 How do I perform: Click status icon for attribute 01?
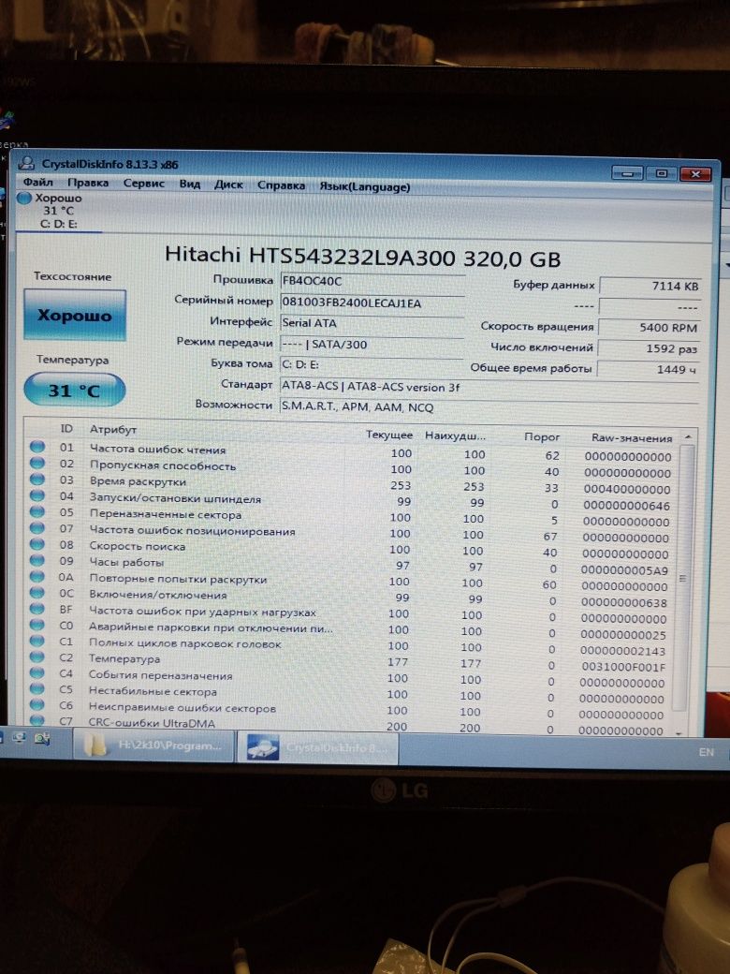[x=37, y=446]
